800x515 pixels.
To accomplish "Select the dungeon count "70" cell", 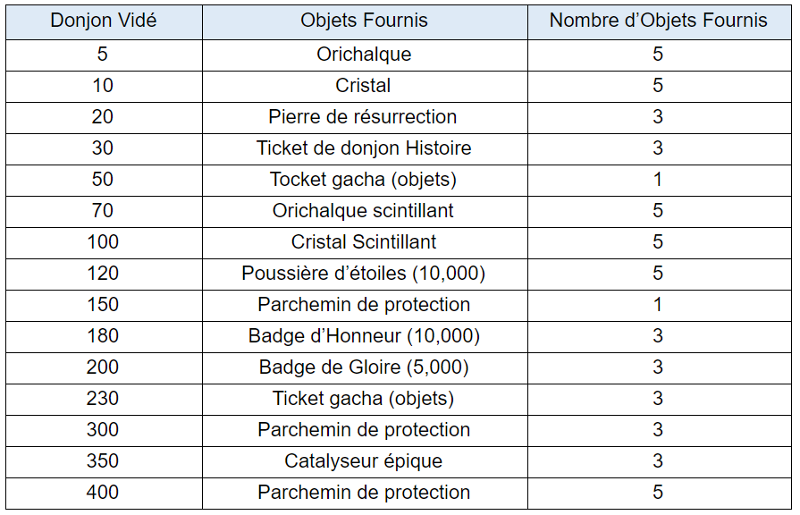I will [x=104, y=211].
